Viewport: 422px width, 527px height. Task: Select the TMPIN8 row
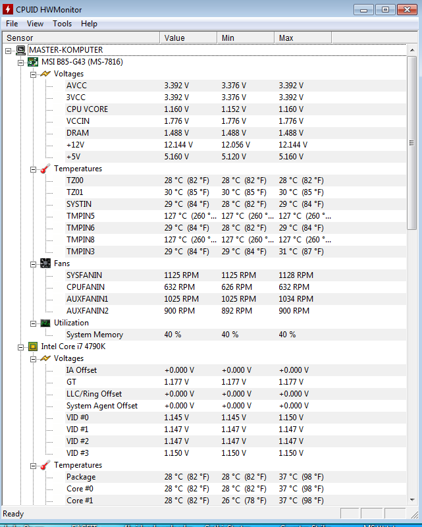236,240
